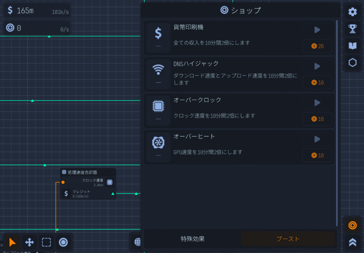Select the 処理速度売却器 node

tap(88, 172)
